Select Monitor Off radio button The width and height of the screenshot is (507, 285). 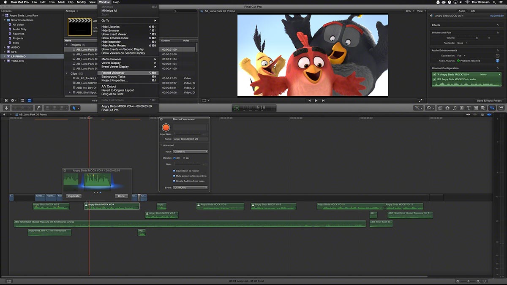tap(174, 158)
